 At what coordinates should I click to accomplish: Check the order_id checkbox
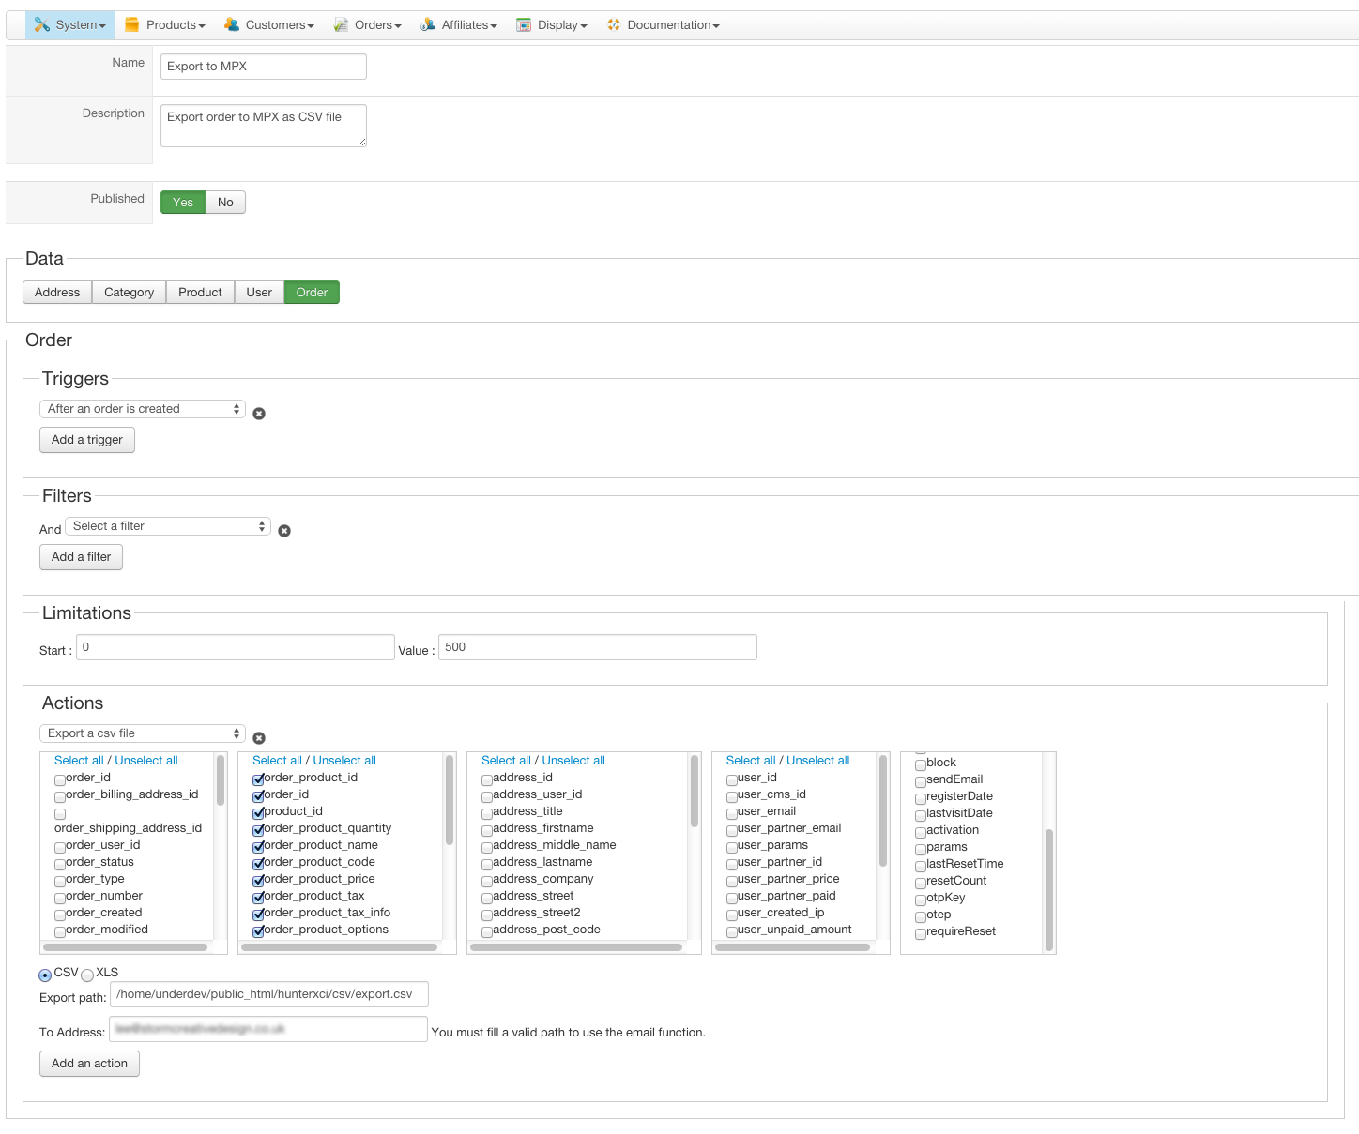pos(60,779)
